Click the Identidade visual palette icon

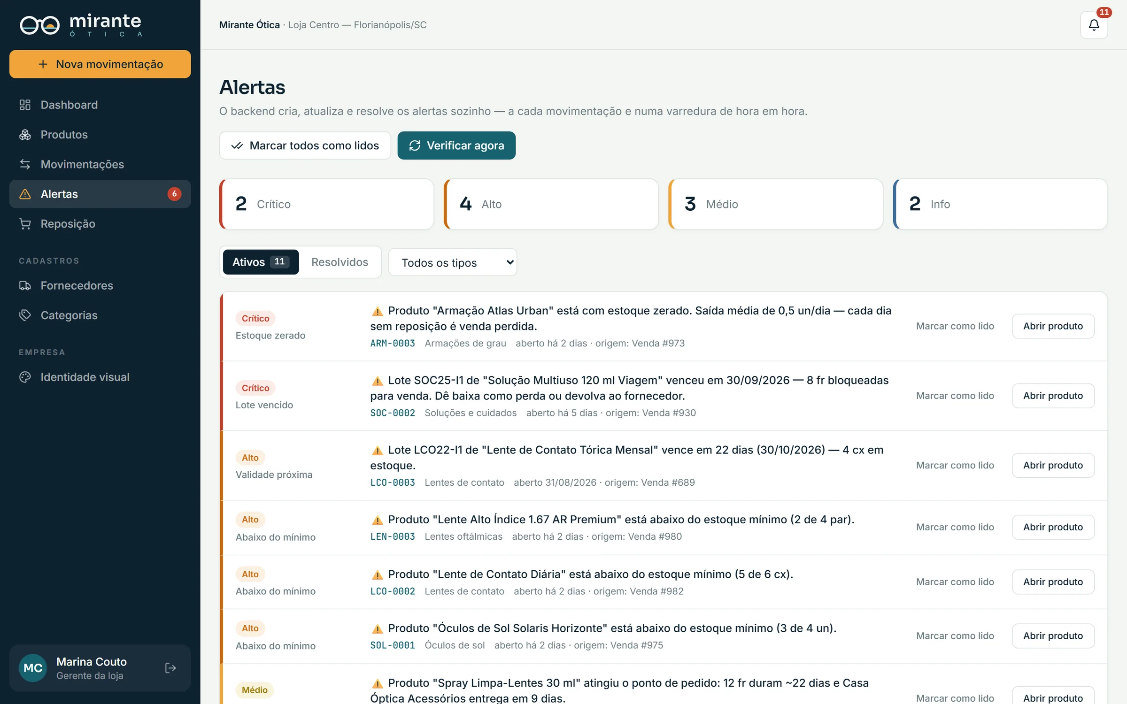25,377
